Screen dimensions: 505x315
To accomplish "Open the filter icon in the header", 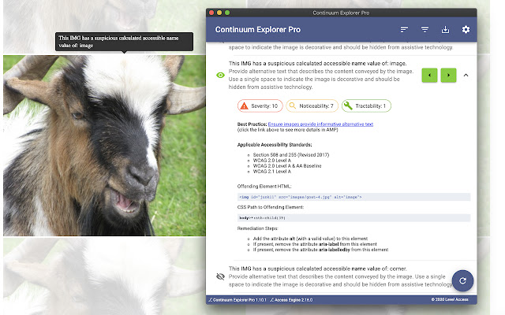I will coord(425,30).
